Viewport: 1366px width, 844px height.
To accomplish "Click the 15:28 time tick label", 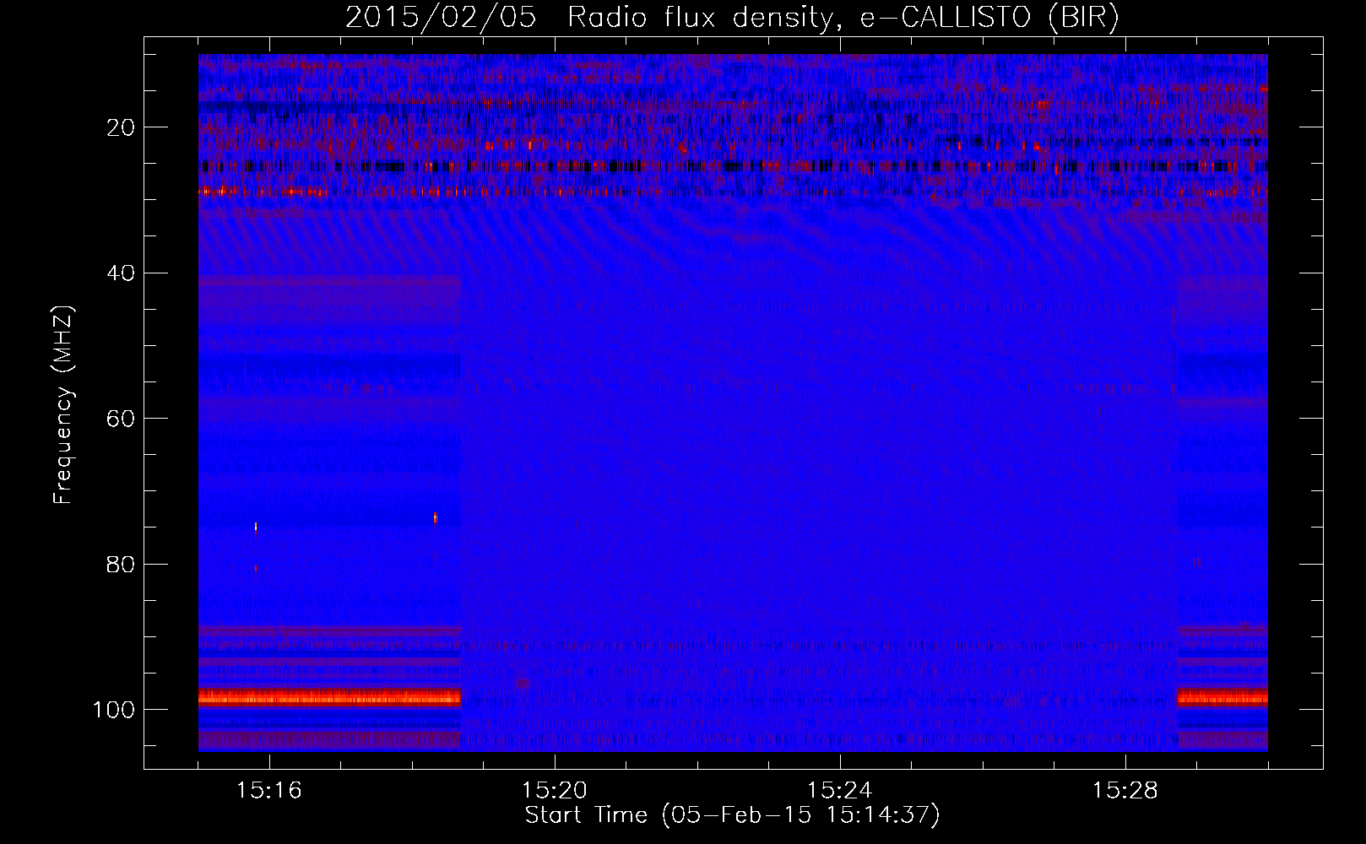I will click(x=1125, y=790).
